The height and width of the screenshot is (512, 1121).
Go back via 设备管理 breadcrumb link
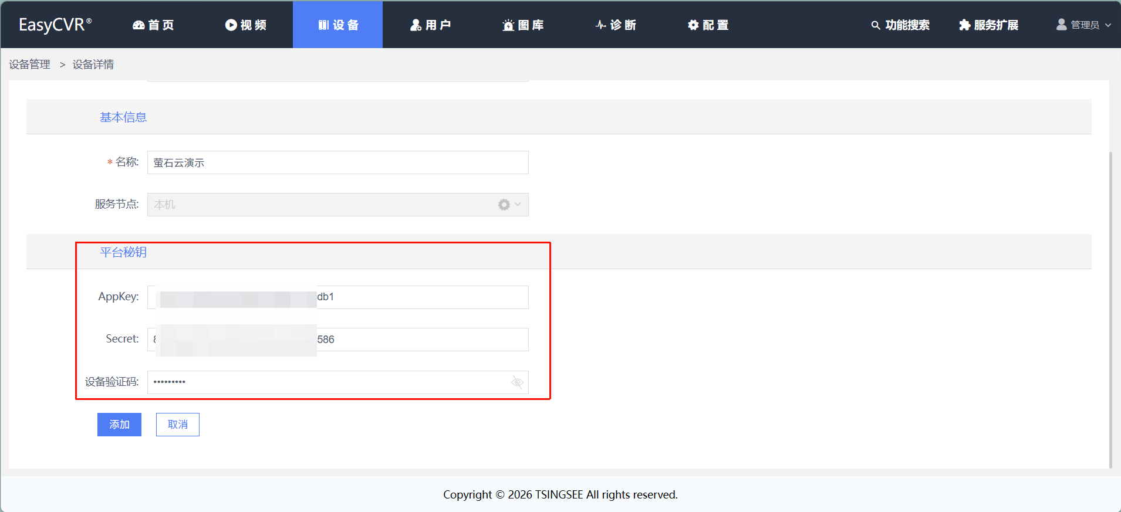(30, 65)
